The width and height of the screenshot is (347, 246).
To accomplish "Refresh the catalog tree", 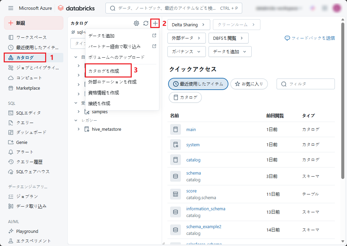I will coord(146,23).
